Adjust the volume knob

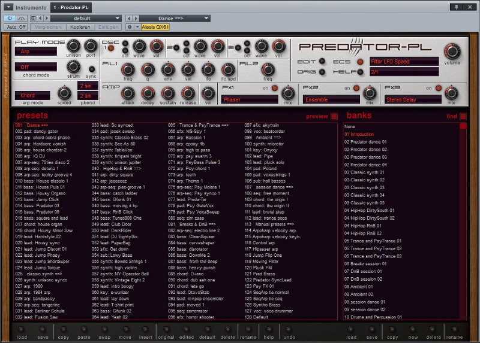(452, 51)
